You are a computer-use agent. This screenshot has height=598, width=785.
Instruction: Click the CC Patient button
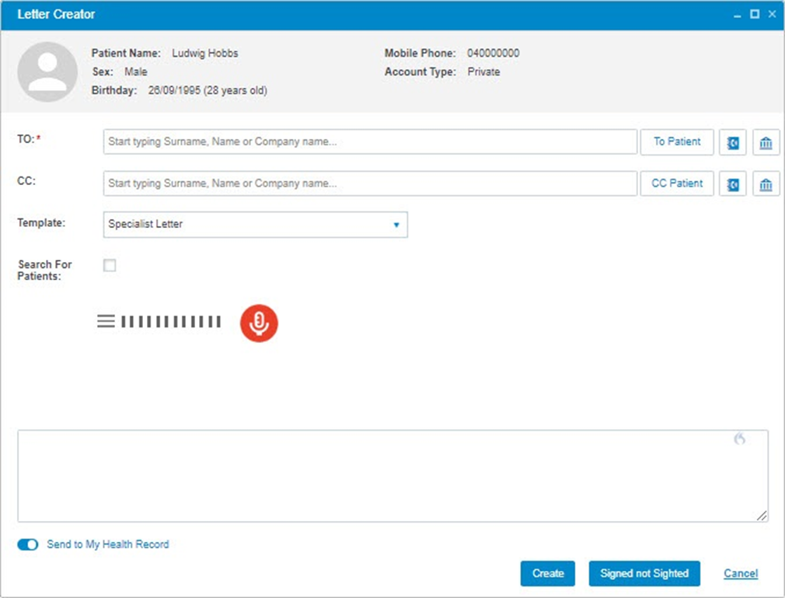[677, 184]
